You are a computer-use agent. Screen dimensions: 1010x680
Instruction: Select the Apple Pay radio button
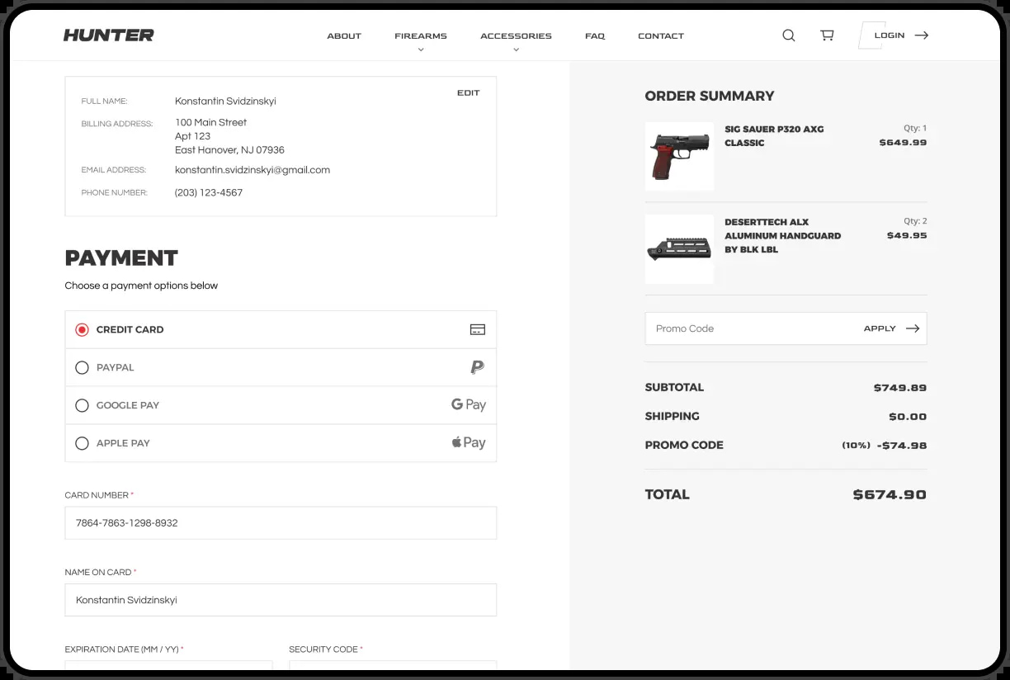(x=82, y=443)
